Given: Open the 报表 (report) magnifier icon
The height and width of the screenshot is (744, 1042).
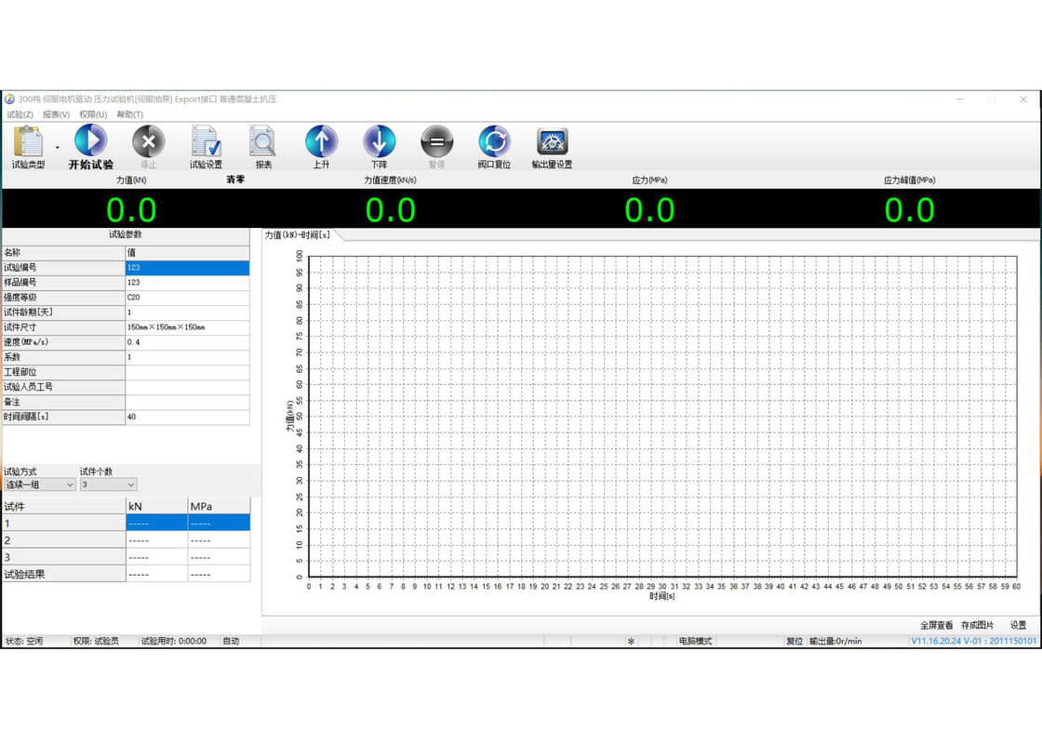Looking at the screenshot, I should (x=263, y=142).
